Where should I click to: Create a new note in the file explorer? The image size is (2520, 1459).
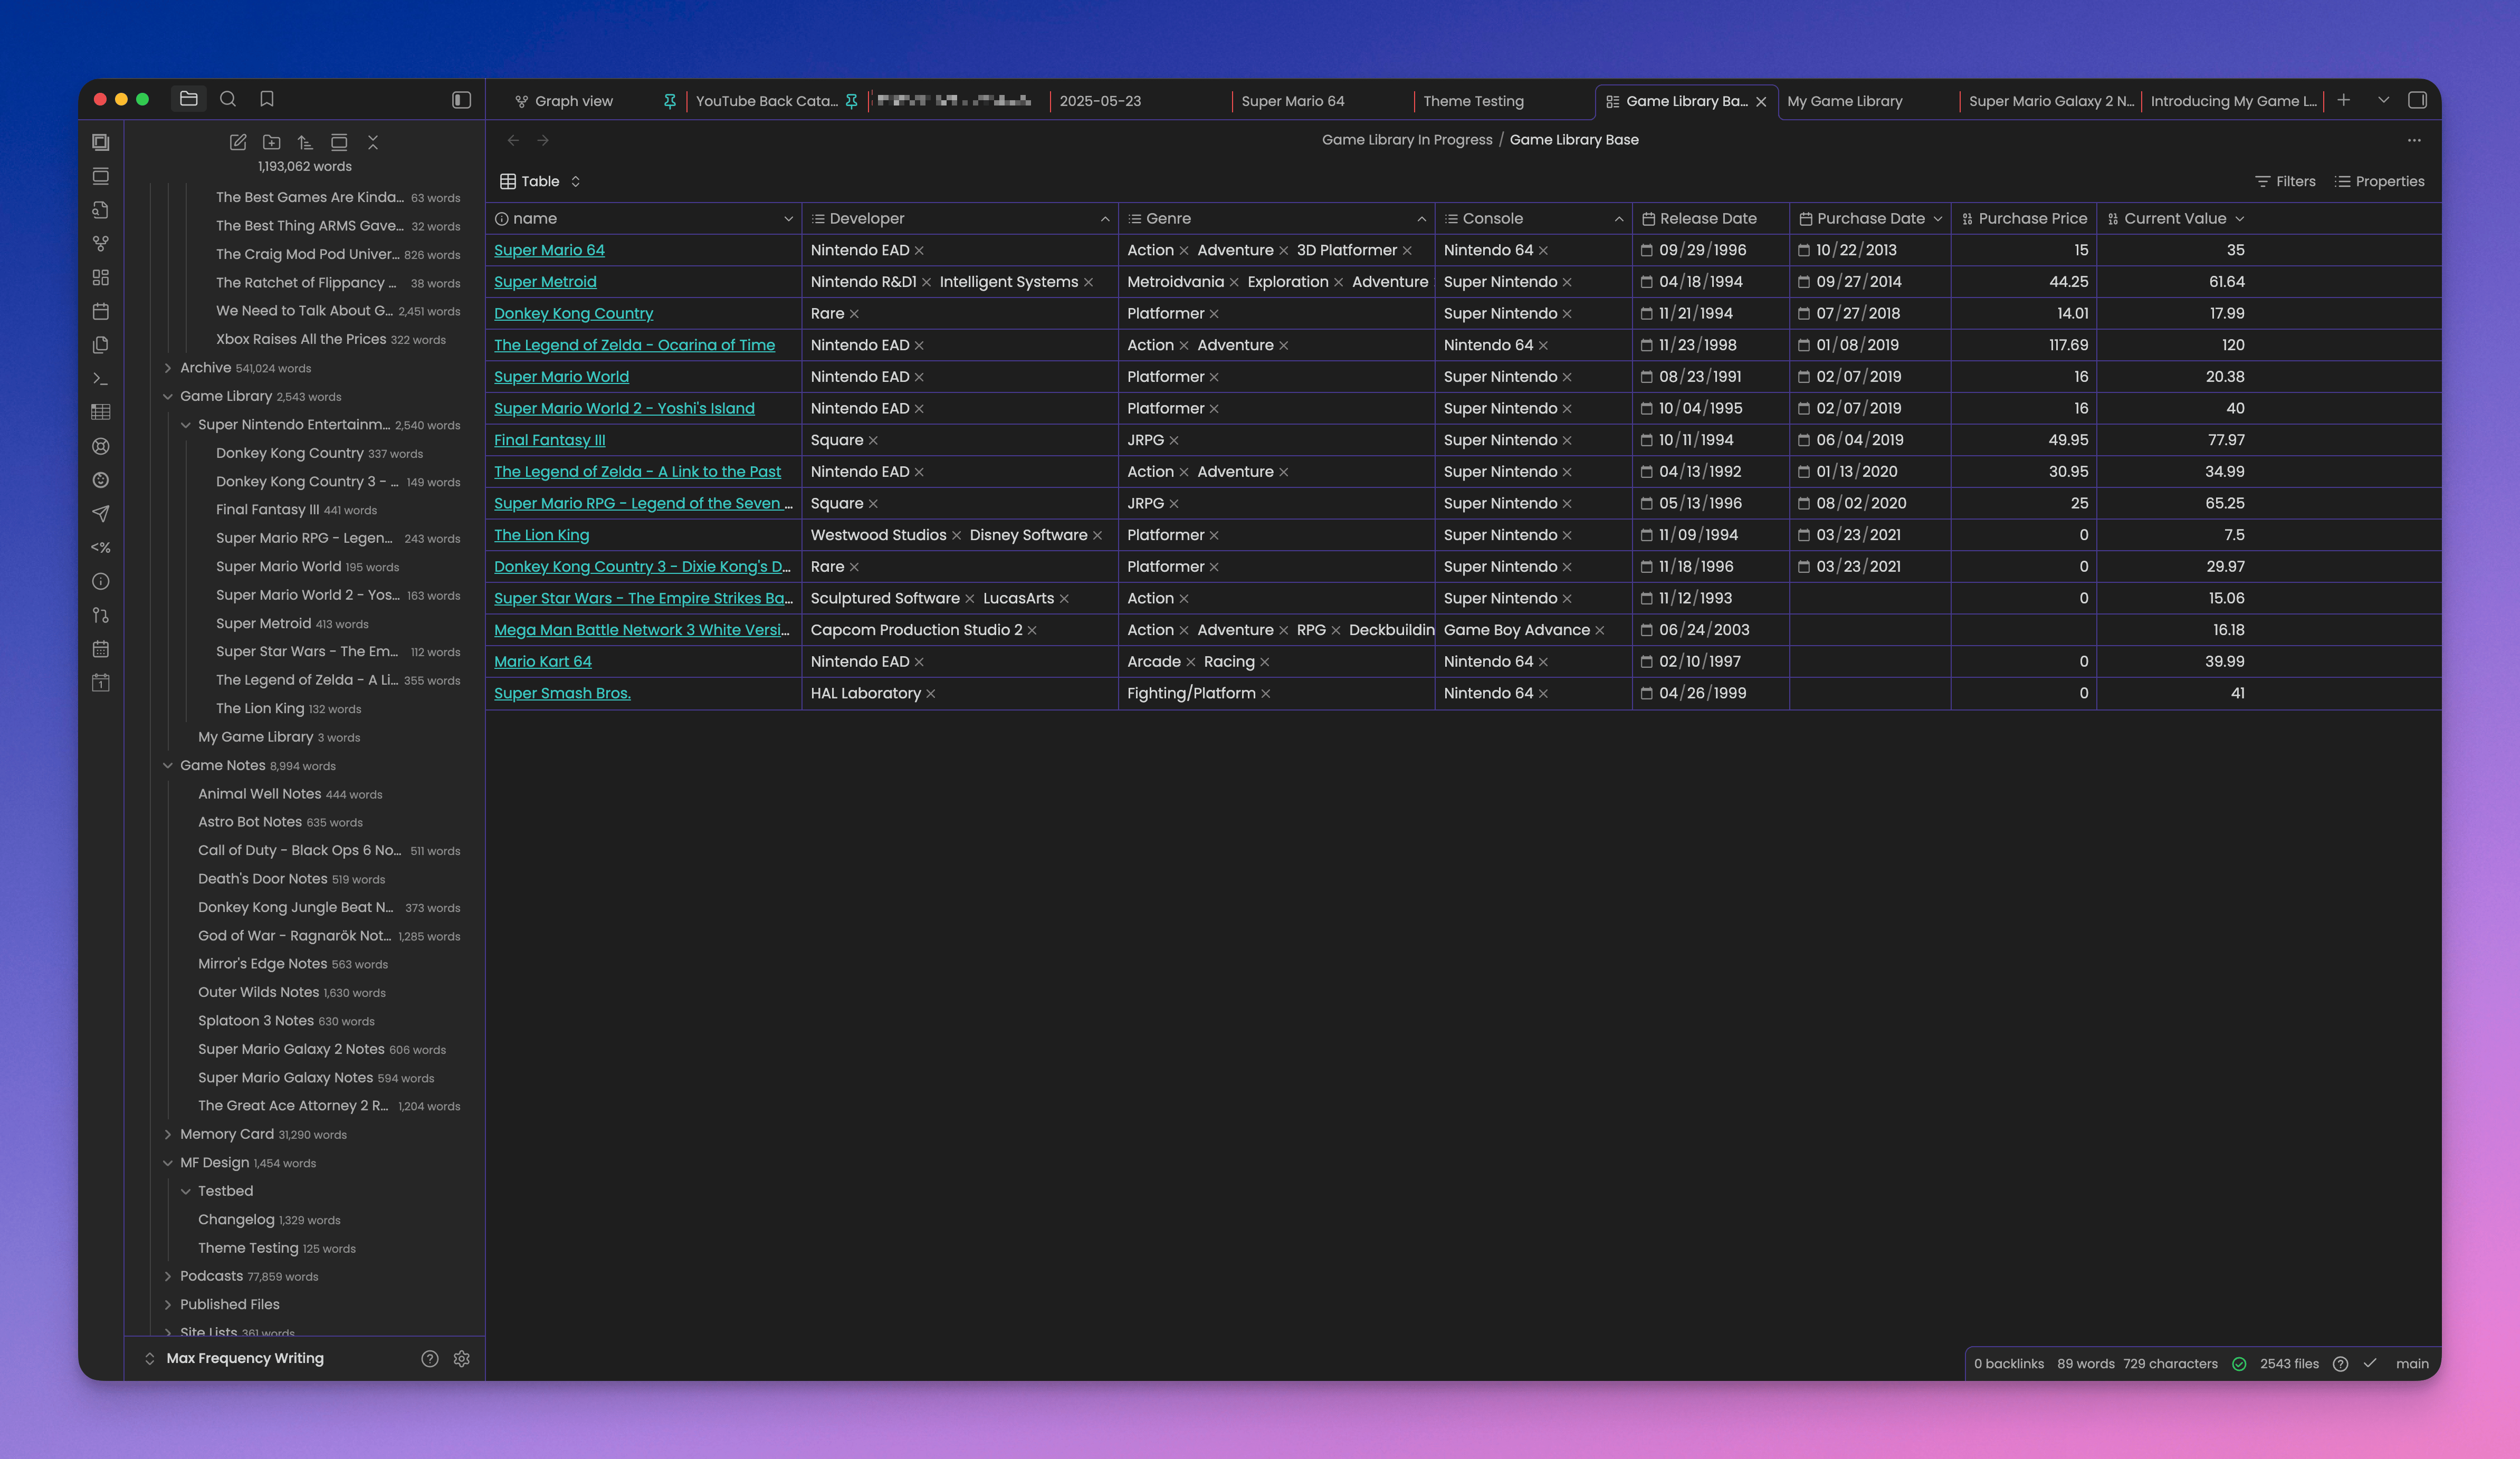[238, 142]
